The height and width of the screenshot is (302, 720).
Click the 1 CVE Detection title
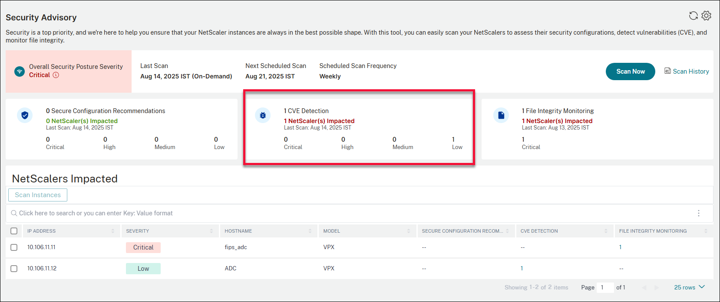pyautogui.click(x=306, y=111)
